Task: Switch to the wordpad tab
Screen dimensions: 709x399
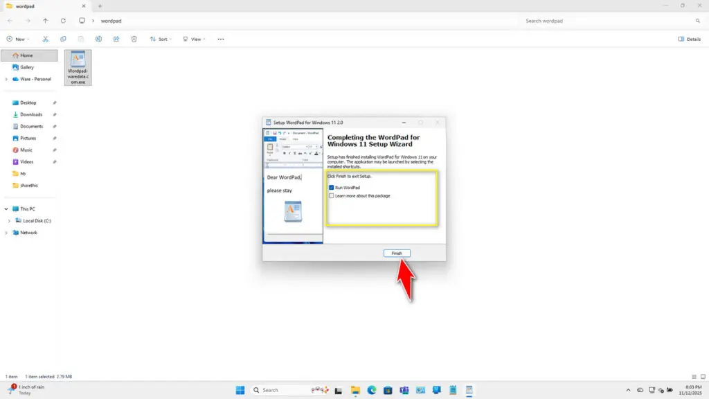Action: (42, 6)
